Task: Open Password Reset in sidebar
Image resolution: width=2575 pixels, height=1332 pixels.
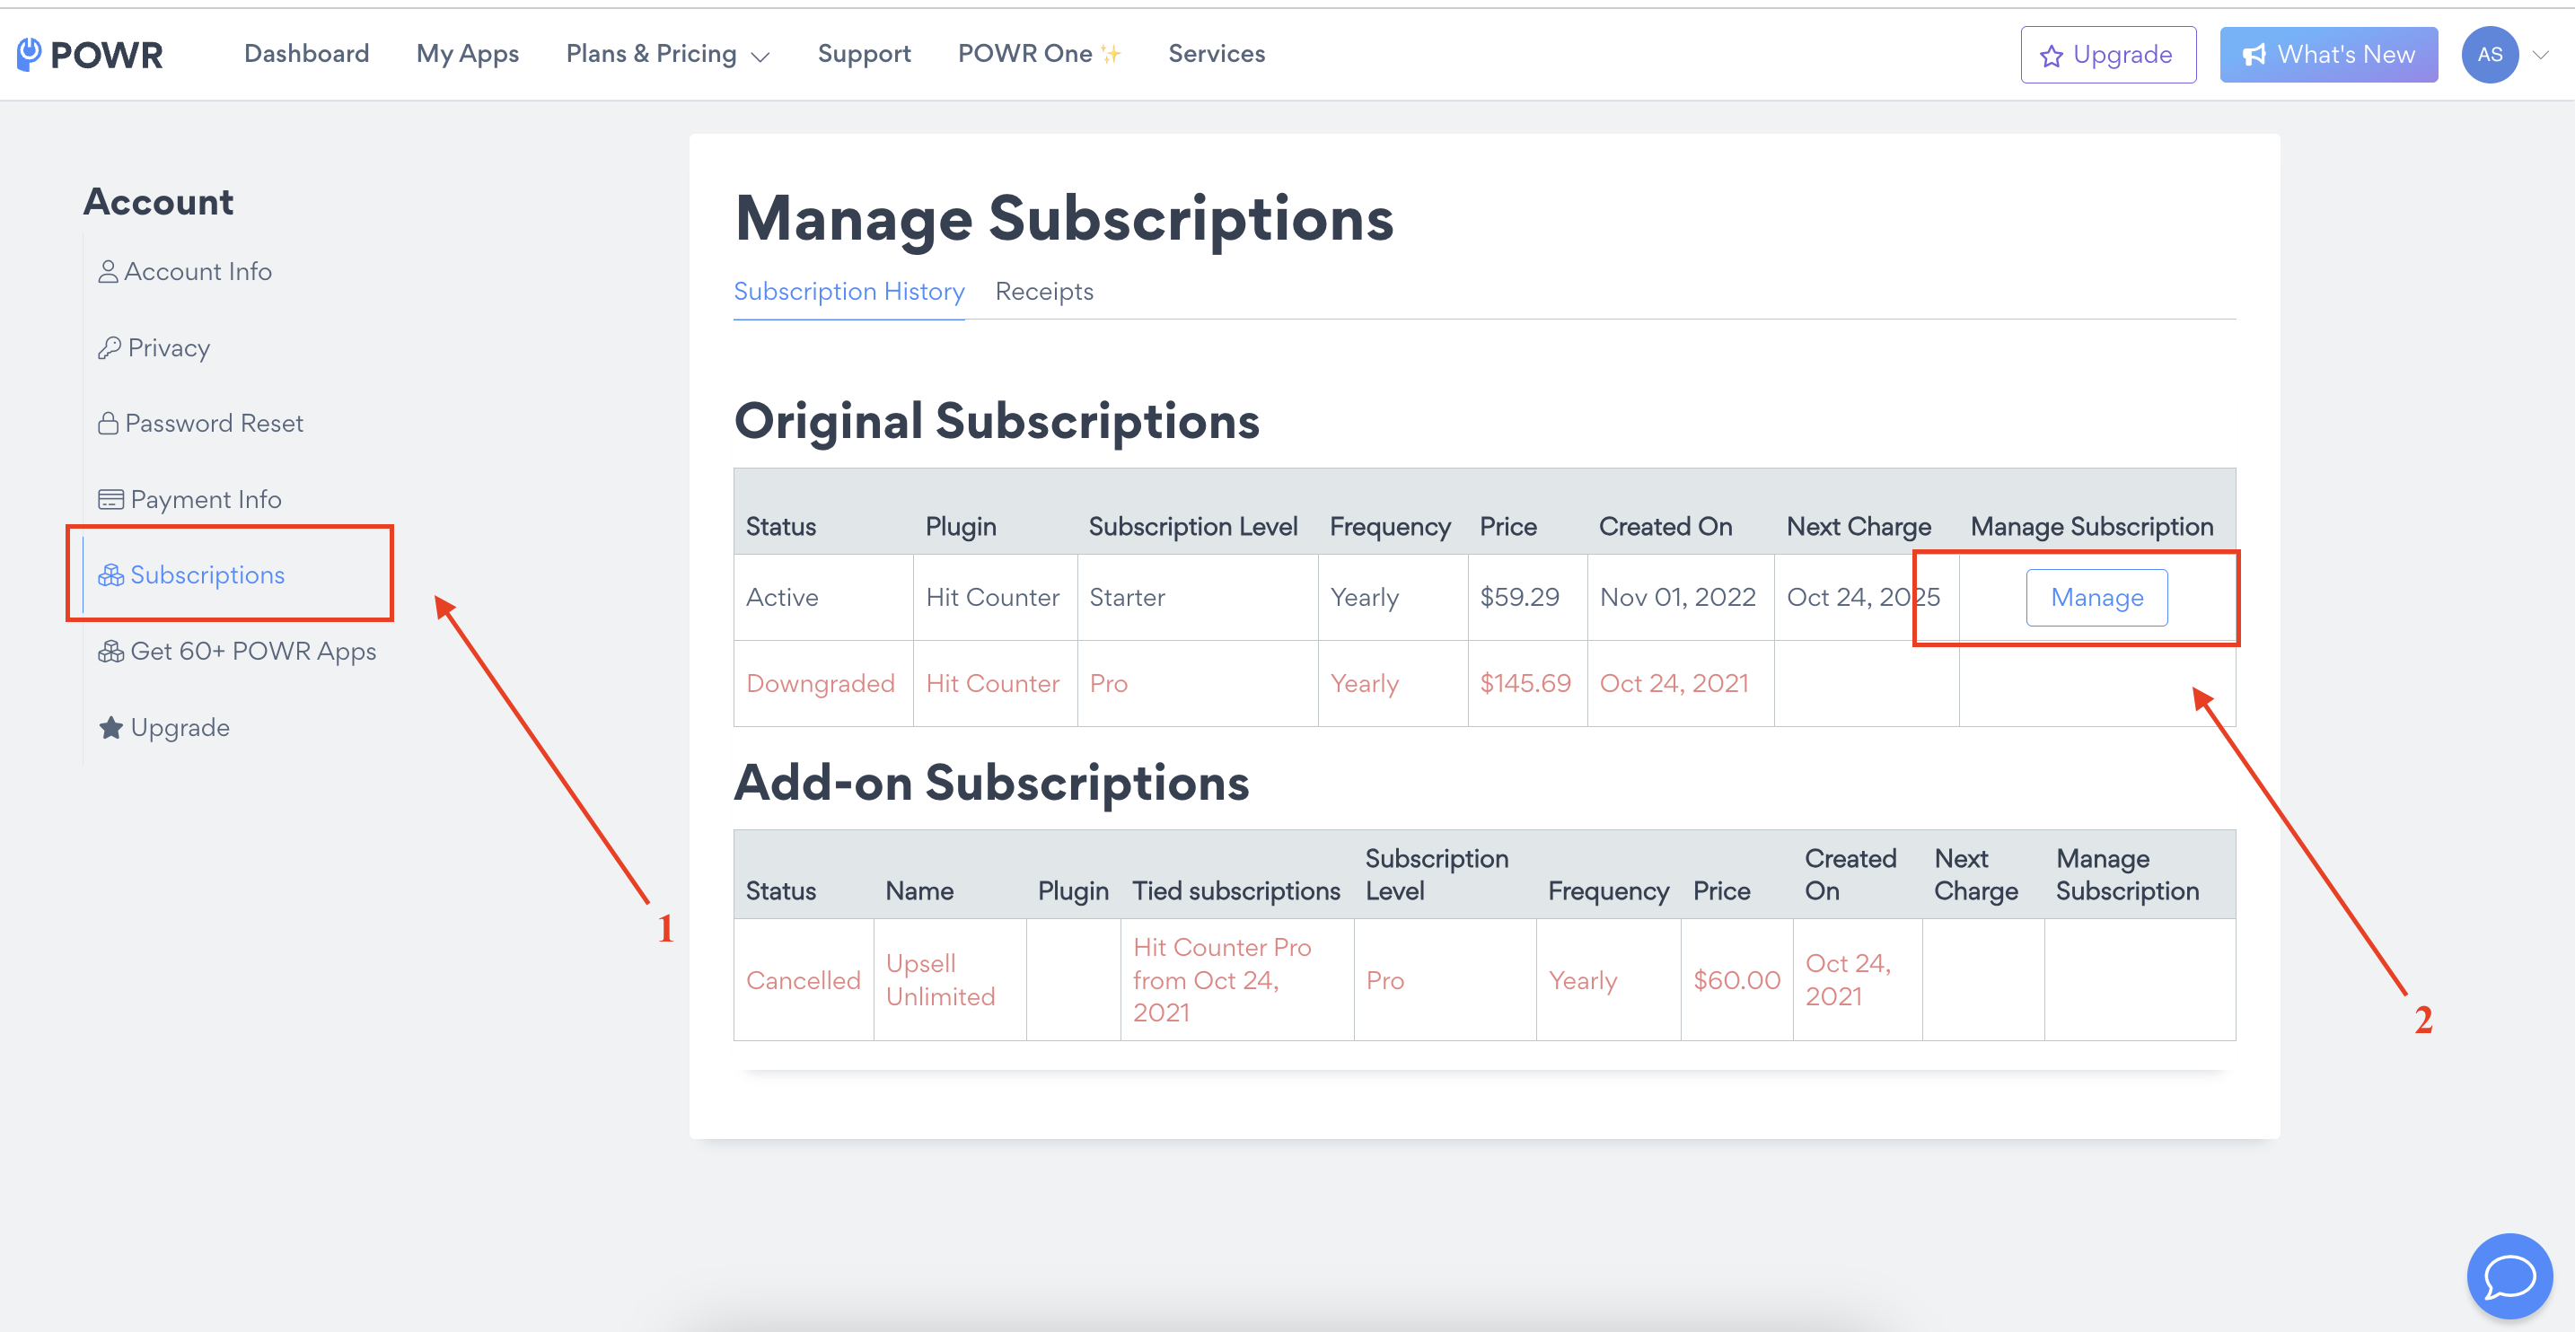Action: click(200, 424)
